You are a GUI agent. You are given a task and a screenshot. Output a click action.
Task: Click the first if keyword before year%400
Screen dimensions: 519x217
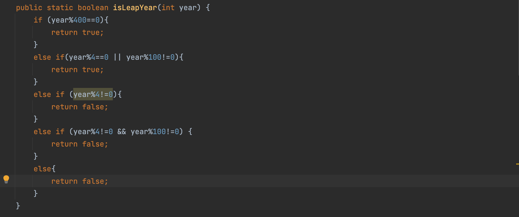[x=38, y=20]
